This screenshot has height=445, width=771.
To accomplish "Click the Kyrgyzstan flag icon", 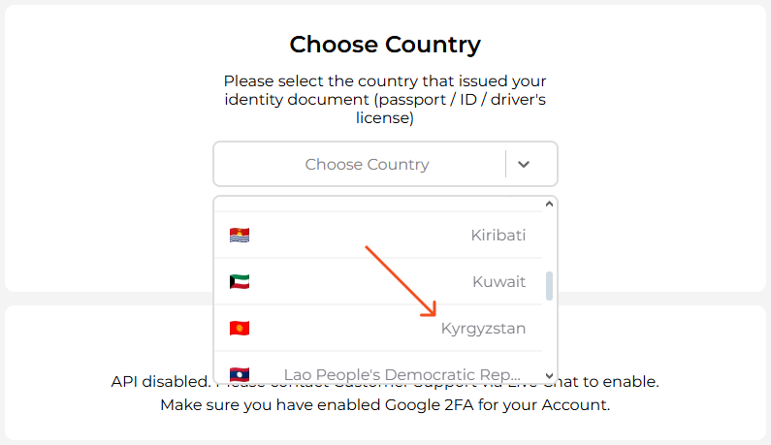I will (x=240, y=328).
